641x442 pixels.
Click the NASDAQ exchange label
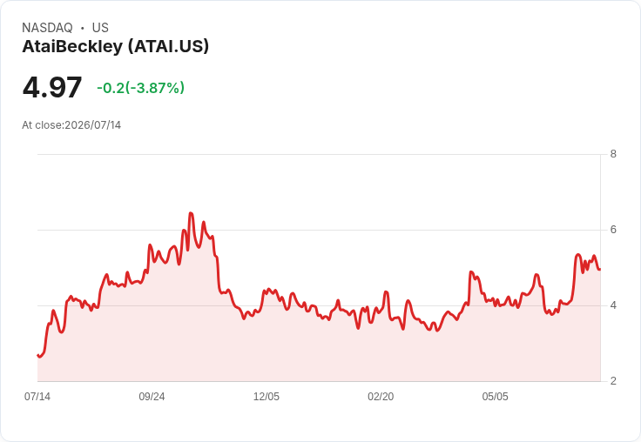pyautogui.click(x=47, y=28)
